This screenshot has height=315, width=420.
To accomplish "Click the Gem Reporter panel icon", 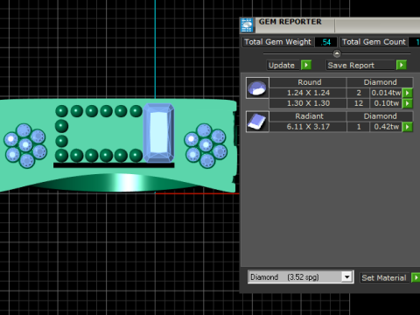I will pos(247,25).
